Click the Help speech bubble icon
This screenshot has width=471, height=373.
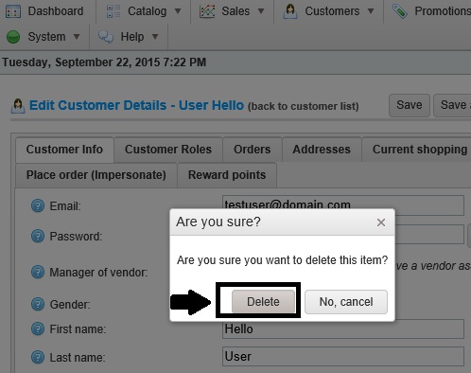click(x=106, y=37)
